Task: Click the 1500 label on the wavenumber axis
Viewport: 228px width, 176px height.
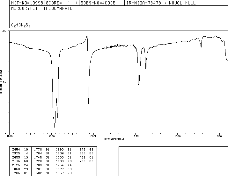Action: [136, 136]
